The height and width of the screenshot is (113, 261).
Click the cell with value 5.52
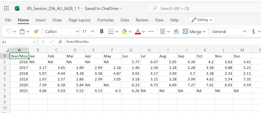pyautogui.click(x=75, y=91)
